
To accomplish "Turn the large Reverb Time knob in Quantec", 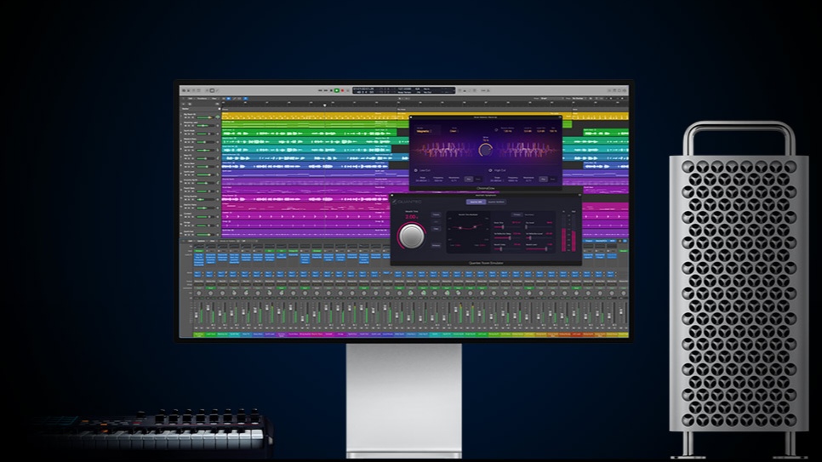I will [412, 235].
